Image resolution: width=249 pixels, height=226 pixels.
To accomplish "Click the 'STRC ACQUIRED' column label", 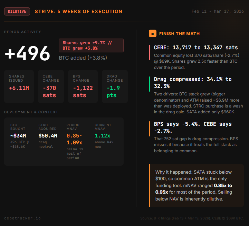I will pos(47,127).
